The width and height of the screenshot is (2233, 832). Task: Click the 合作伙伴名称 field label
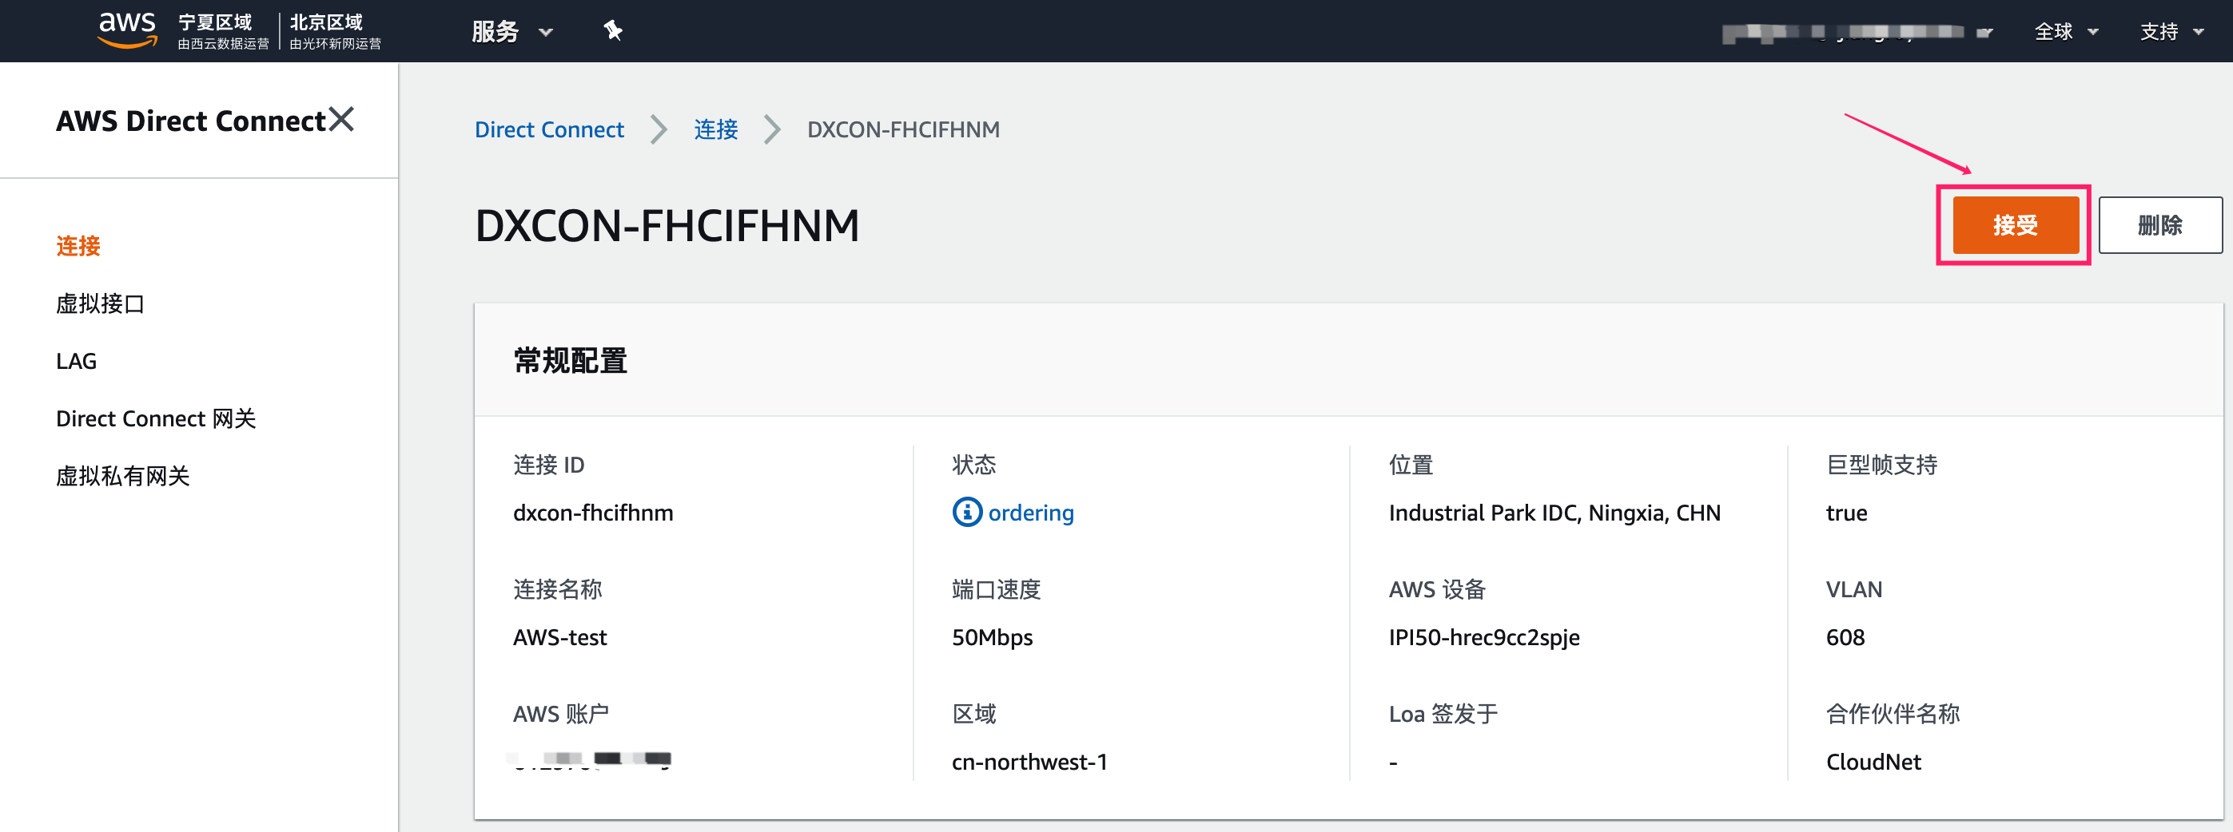click(x=1893, y=715)
